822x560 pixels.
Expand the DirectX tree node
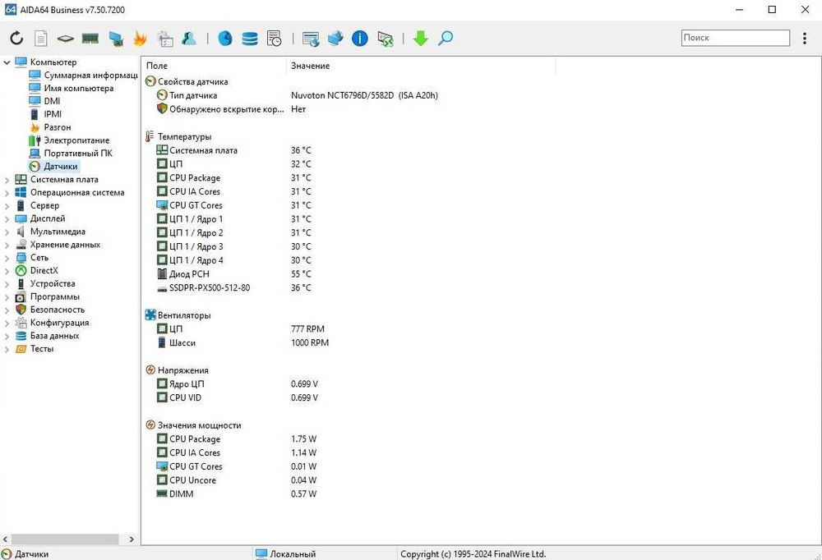tap(7, 271)
